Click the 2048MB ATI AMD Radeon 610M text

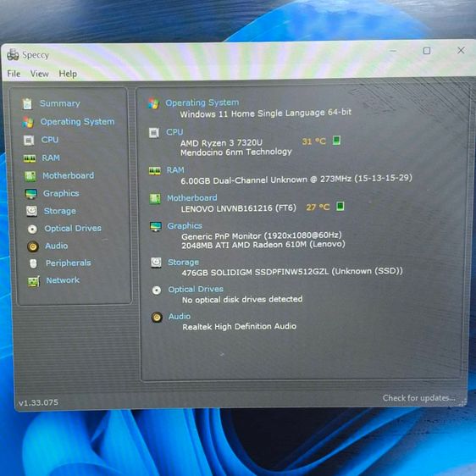point(263,245)
